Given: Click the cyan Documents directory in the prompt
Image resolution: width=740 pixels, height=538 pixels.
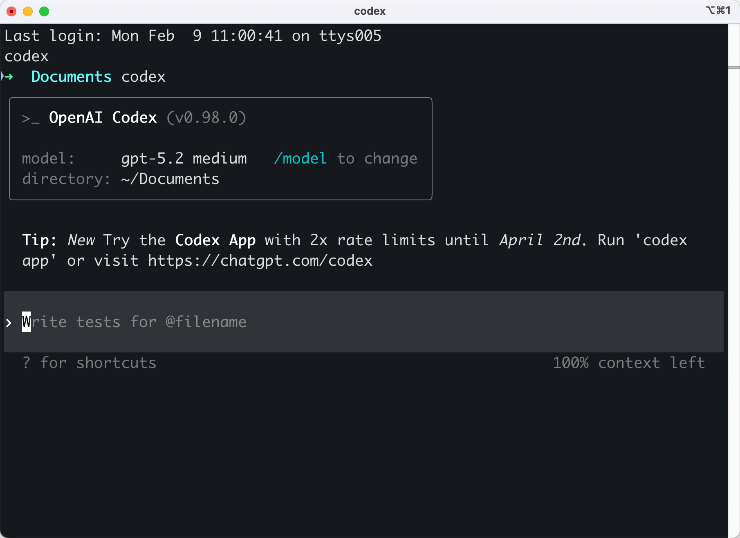Looking at the screenshot, I should click(71, 77).
